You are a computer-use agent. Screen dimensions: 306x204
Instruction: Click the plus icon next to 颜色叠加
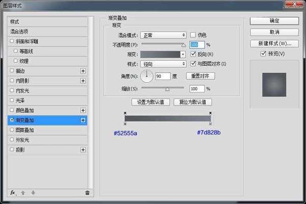point(83,110)
